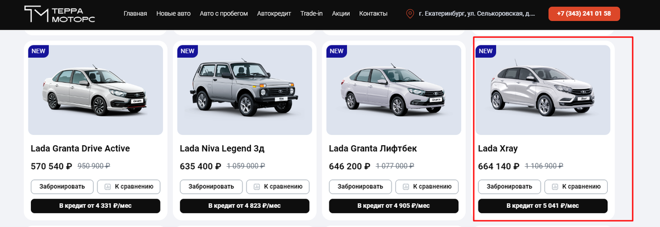Open the Trade-in menu item
This screenshot has height=227, width=660.
(311, 14)
